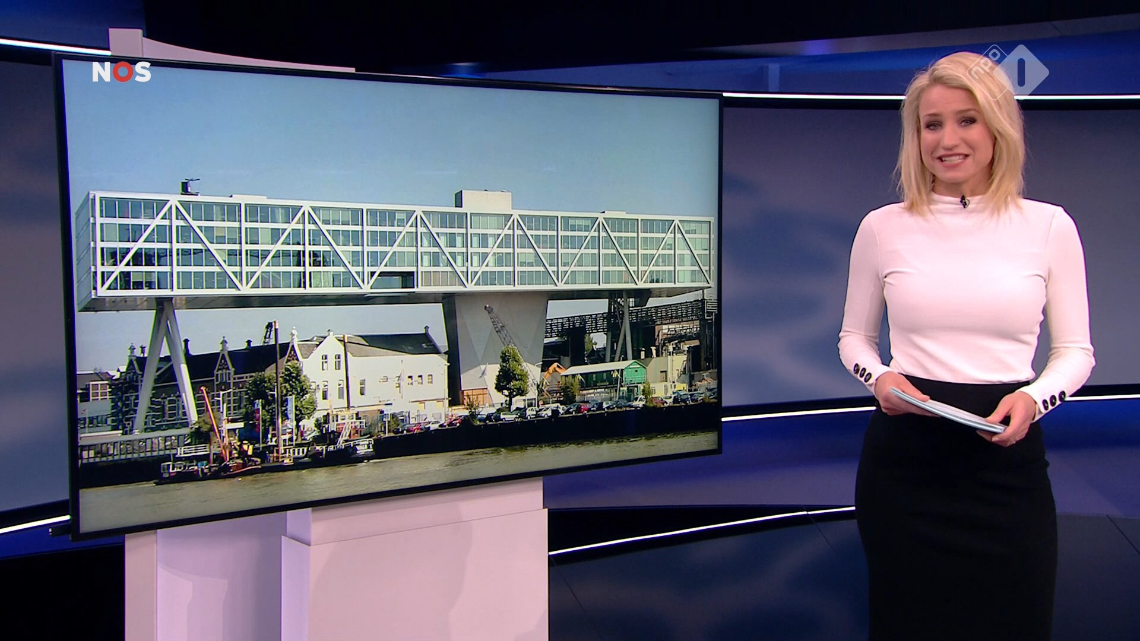Image resolution: width=1140 pixels, height=641 pixels.
Task: Click the round tree in front of the pillar
Action: [511, 371]
